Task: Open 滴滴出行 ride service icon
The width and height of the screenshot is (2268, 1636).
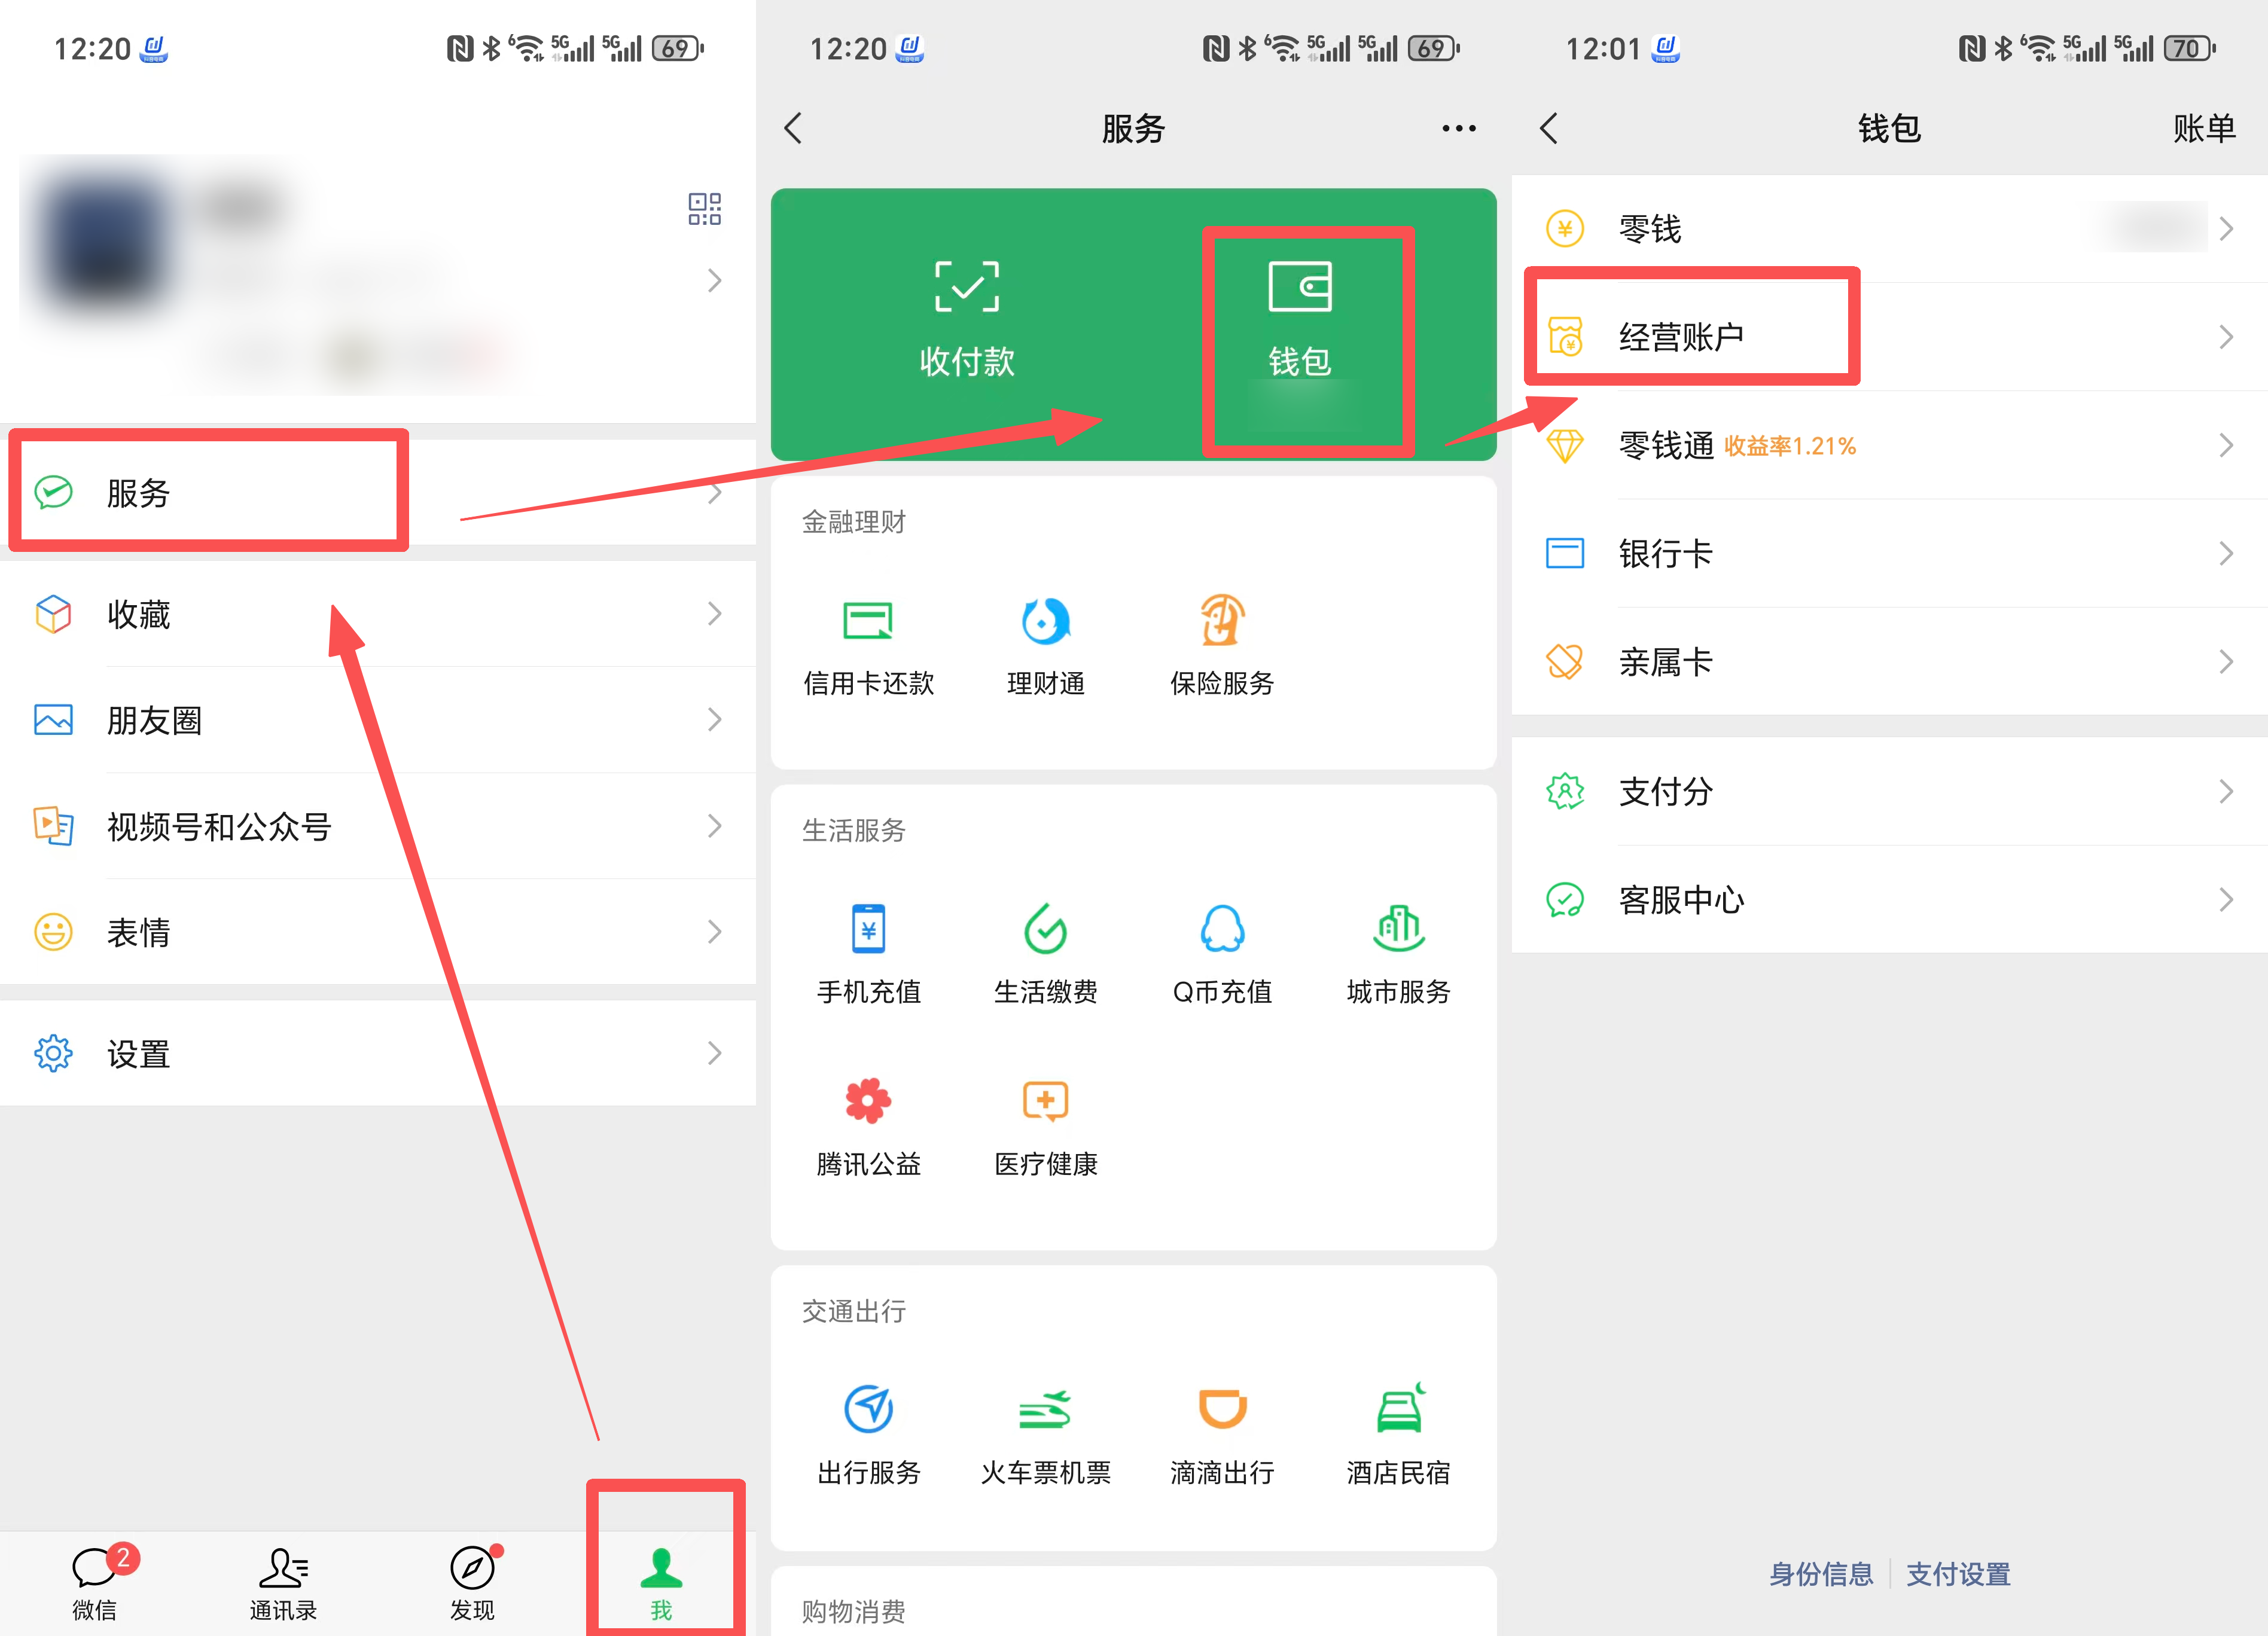Action: click(x=1222, y=1410)
